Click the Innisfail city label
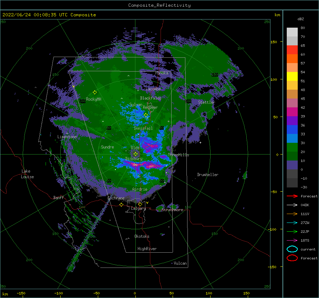This screenshot has height=298, width=319. (143, 128)
